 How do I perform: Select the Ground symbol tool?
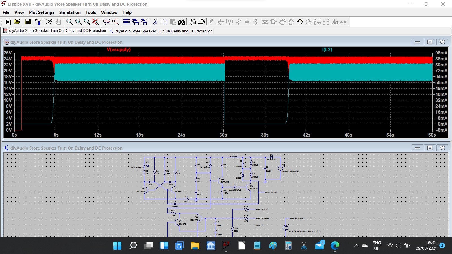point(221,22)
